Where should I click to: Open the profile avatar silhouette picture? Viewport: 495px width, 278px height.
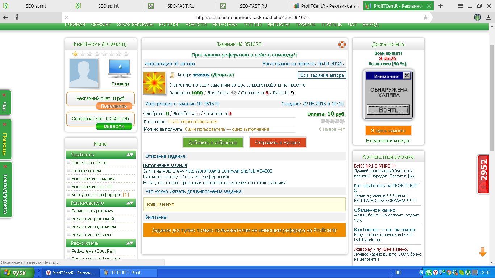pos(84,73)
